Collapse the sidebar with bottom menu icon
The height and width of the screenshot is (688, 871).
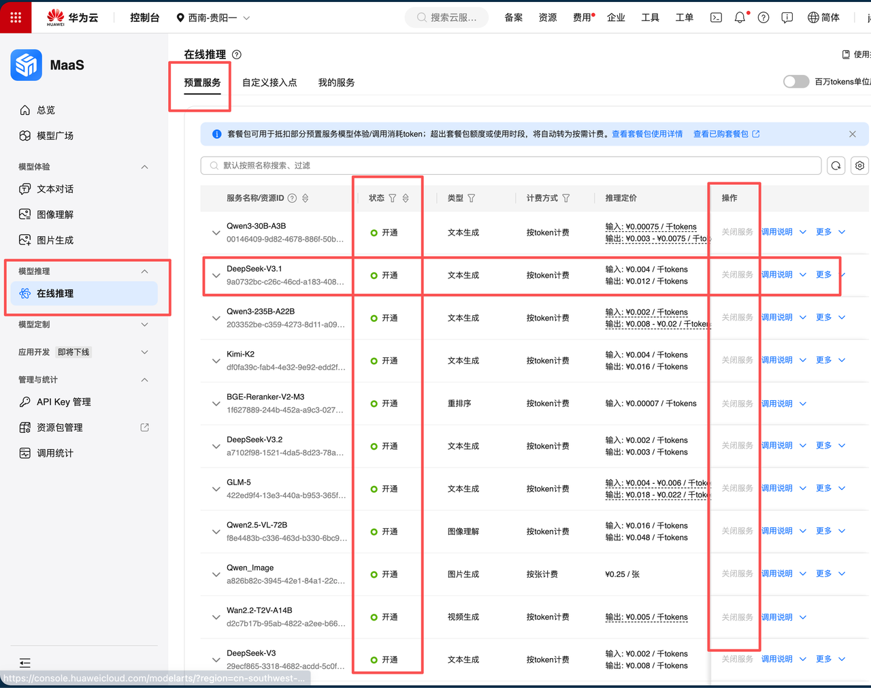pyautogui.click(x=25, y=663)
